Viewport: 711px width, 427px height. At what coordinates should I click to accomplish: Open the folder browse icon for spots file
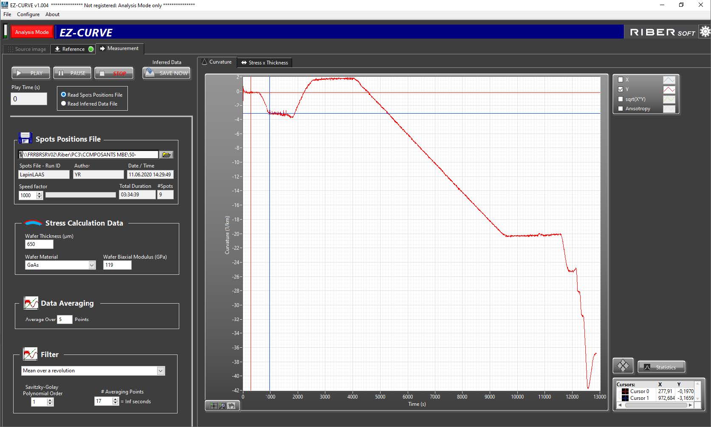(166, 155)
